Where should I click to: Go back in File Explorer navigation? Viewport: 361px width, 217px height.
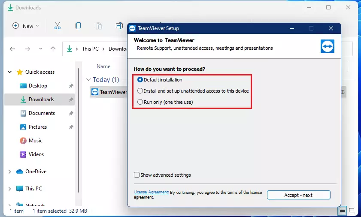(12, 49)
